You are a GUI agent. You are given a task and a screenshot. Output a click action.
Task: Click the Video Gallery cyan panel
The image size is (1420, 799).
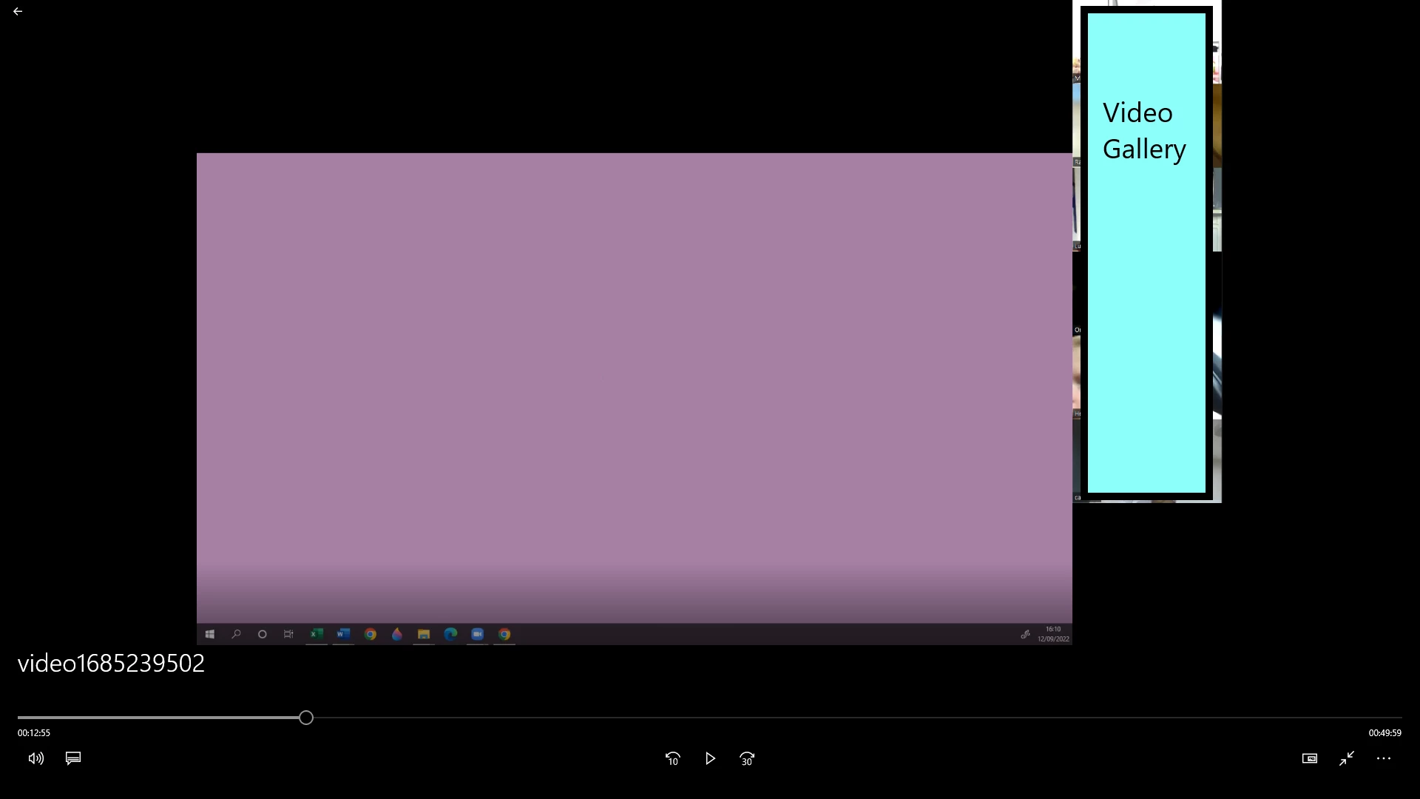click(1146, 252)
